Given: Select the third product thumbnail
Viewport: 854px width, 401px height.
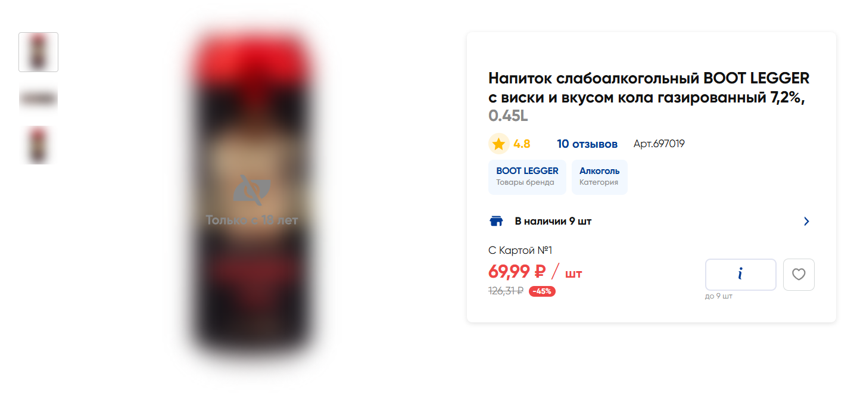Looking at the screenshot, I should (x=39, y=145).
